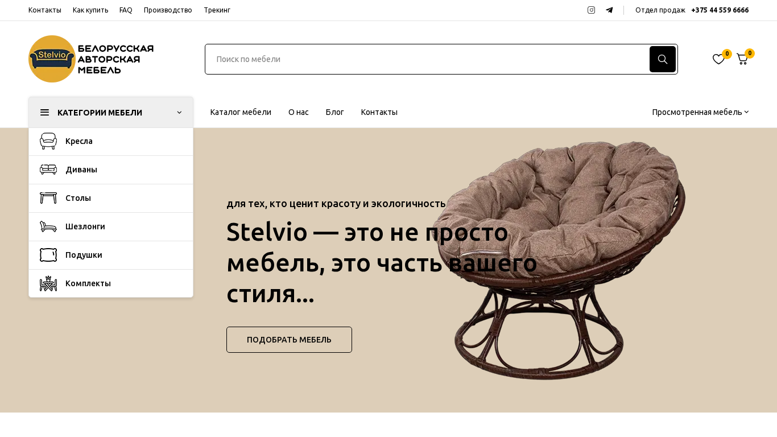Viewport: 777px width, 437px height.
Task: Open the Трекинг link in top bar
Action: (x=217, y=10)
